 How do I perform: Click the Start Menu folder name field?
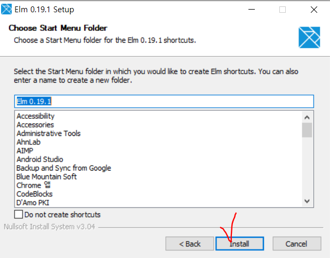pyautogui.click(x=164, y=101)
